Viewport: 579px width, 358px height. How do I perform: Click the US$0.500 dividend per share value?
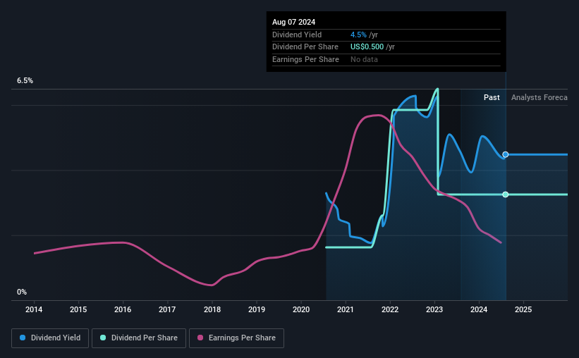click(x=367, y=47)
